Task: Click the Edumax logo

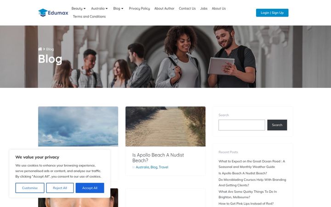Action: point(53,13)
